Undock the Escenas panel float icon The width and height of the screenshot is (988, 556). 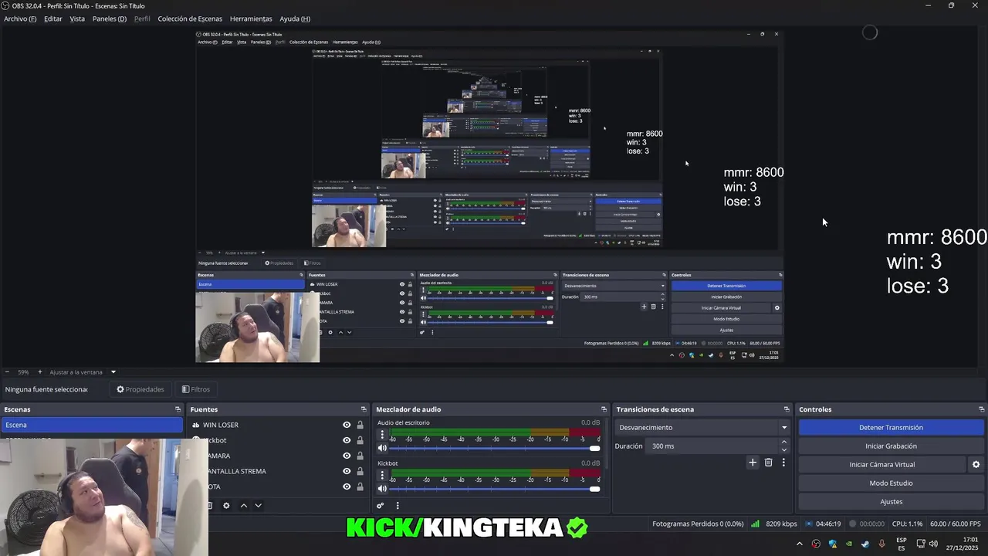[x=178, y=409]
